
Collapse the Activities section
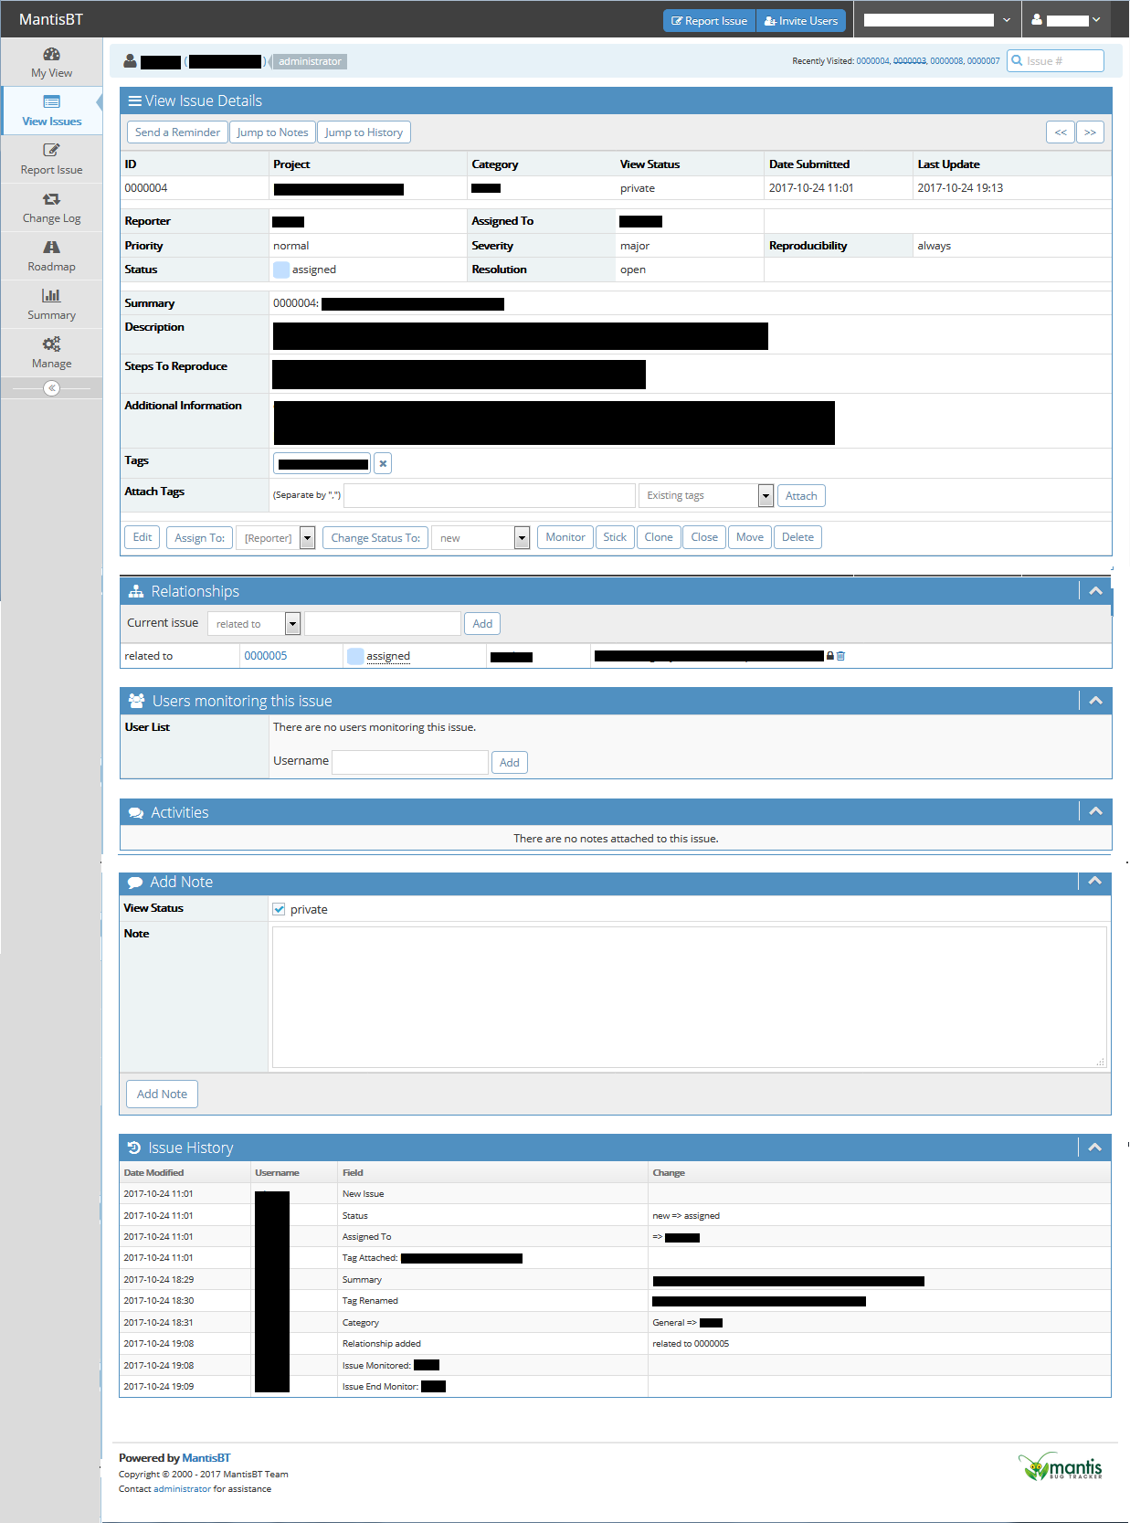point(1095,811)
